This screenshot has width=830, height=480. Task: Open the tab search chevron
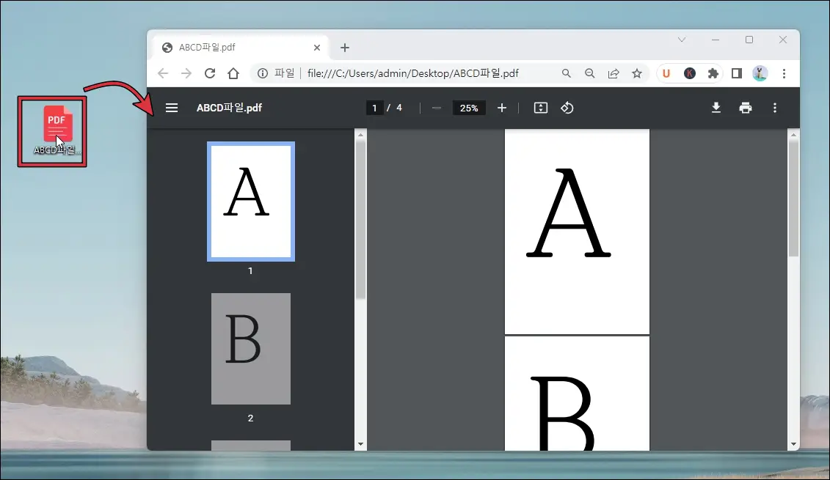point(682,40)
